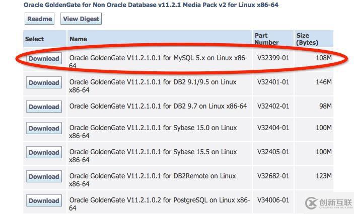Image resolution: width=354 pixels, height=214 pixels.
Task: Open the Readme button
Action: 39,19
